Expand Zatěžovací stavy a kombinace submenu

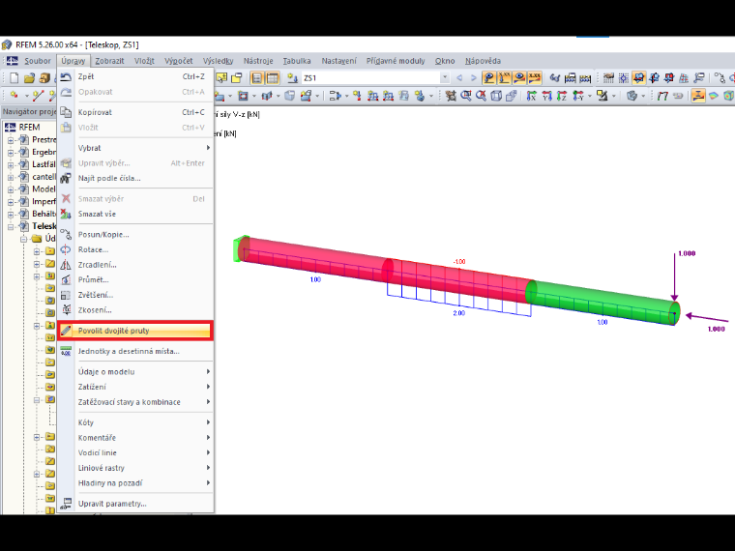(x=135, y=402)
